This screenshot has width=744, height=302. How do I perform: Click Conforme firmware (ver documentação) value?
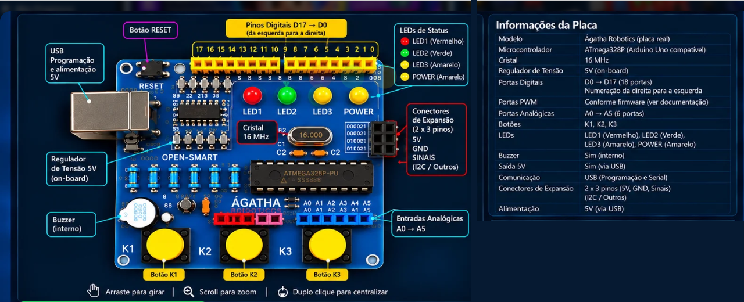pos(646,102)
